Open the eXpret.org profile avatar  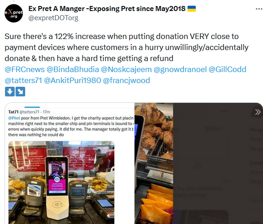coord(14,13)
